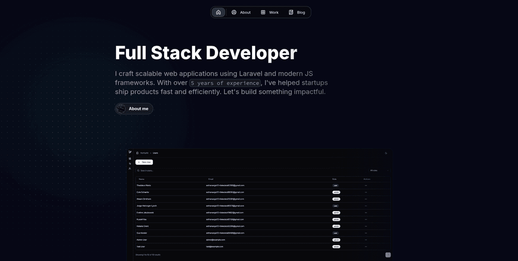Image resolution: width=518 pixels, height=261 pixels.
Task: Open the actions menu for Admin User
Action: pos(366,240)
